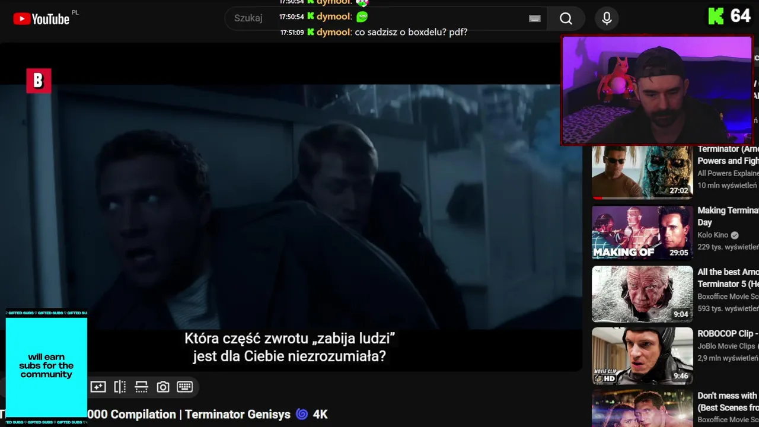
Task: Open Terminator All Powers video thumbnail 27:02
Action: (642, 171)
